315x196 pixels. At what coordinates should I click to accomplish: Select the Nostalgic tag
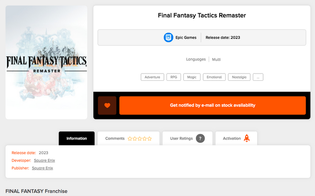[239, 77]
